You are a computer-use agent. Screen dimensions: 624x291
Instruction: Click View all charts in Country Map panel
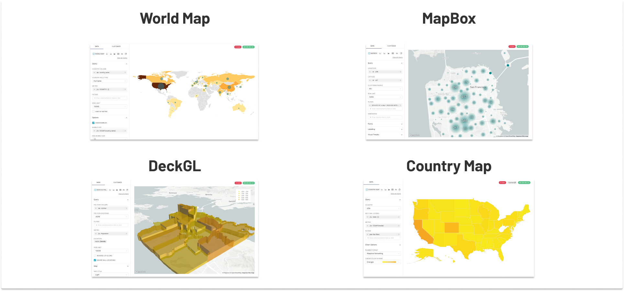pos(396,194)
